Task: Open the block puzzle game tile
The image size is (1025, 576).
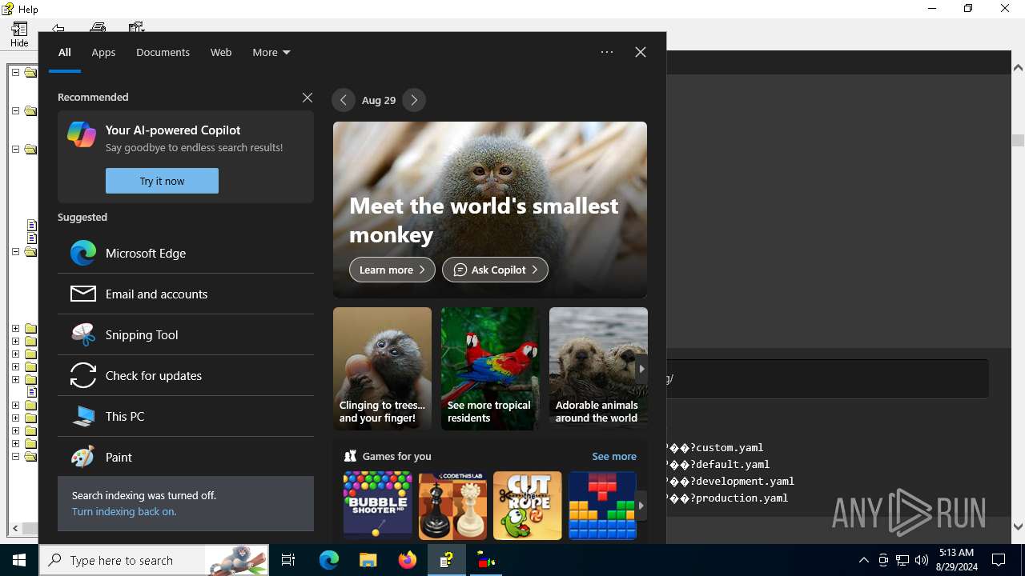Action: coord(602,506)
